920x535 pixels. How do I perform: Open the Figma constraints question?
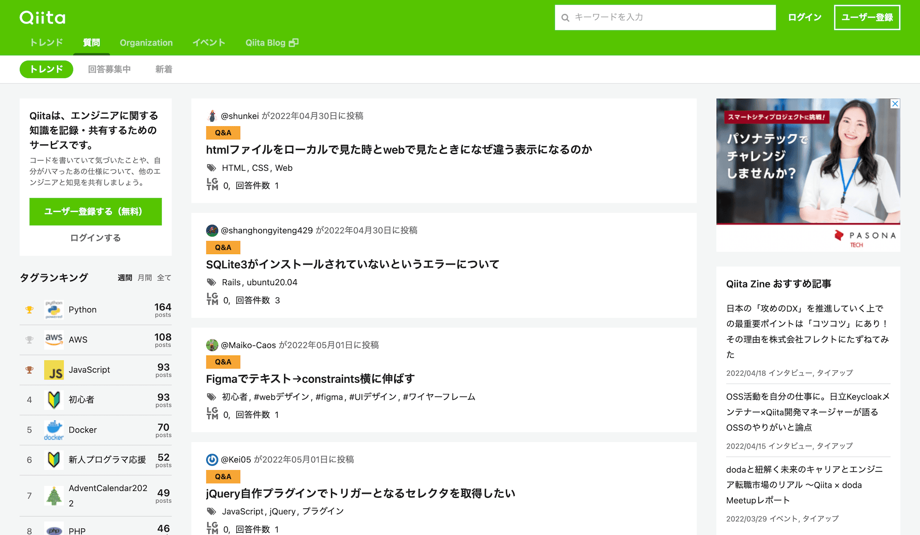(310, 379)
